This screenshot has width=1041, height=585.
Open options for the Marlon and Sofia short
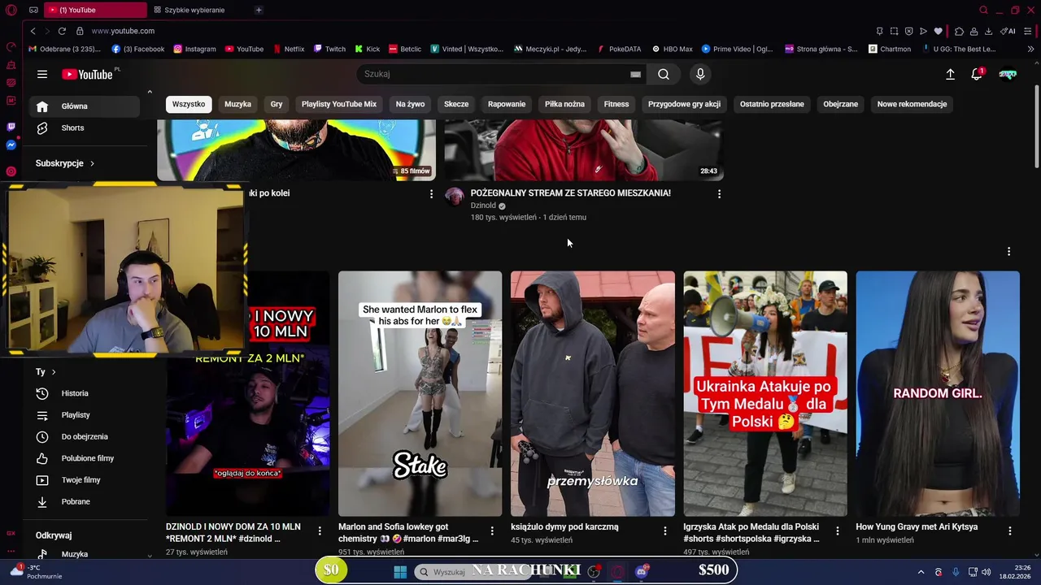pos(492,531)
